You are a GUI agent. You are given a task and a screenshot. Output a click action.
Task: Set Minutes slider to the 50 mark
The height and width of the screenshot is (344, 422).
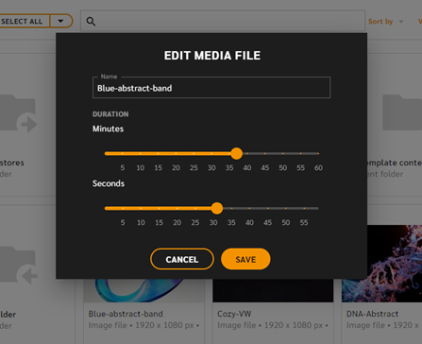coord(282,154)
